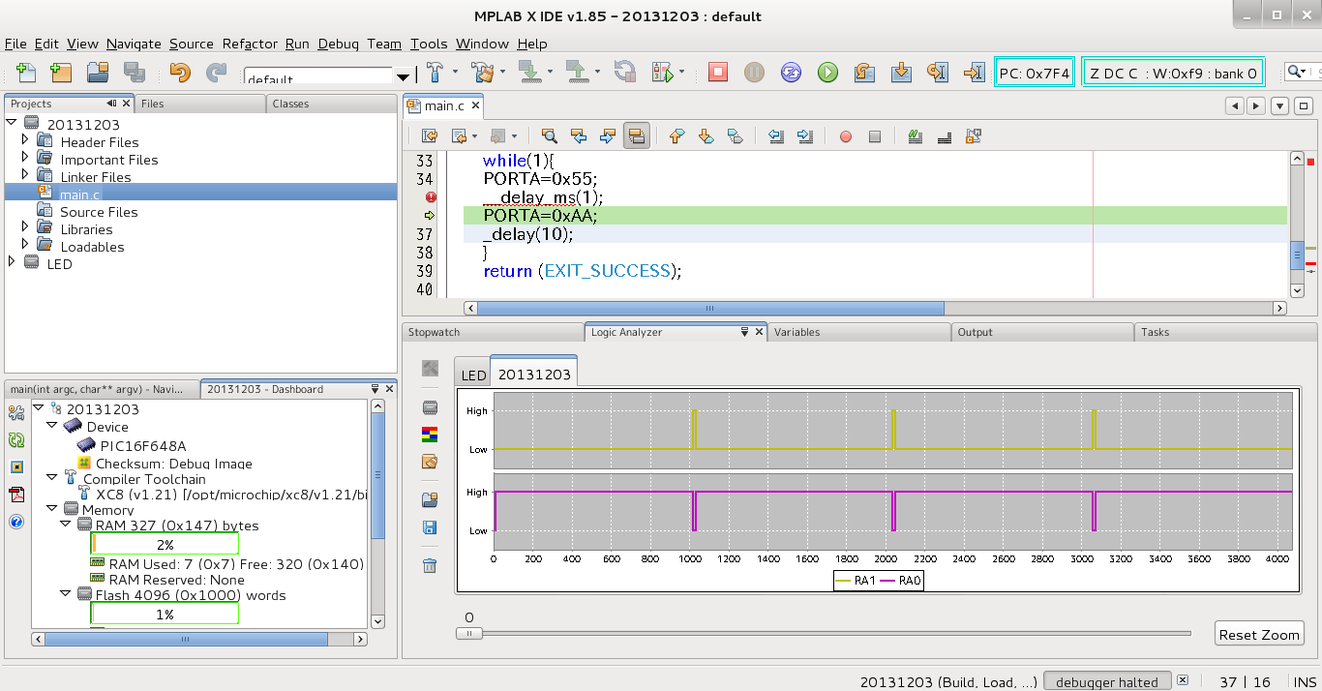The height and width of the screenshot is (691, 1322).
Task: Click the blue debugger Reset icon
Action: coord(791,73)
